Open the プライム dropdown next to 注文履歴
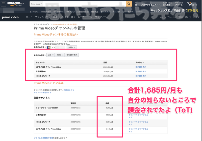 180,5
